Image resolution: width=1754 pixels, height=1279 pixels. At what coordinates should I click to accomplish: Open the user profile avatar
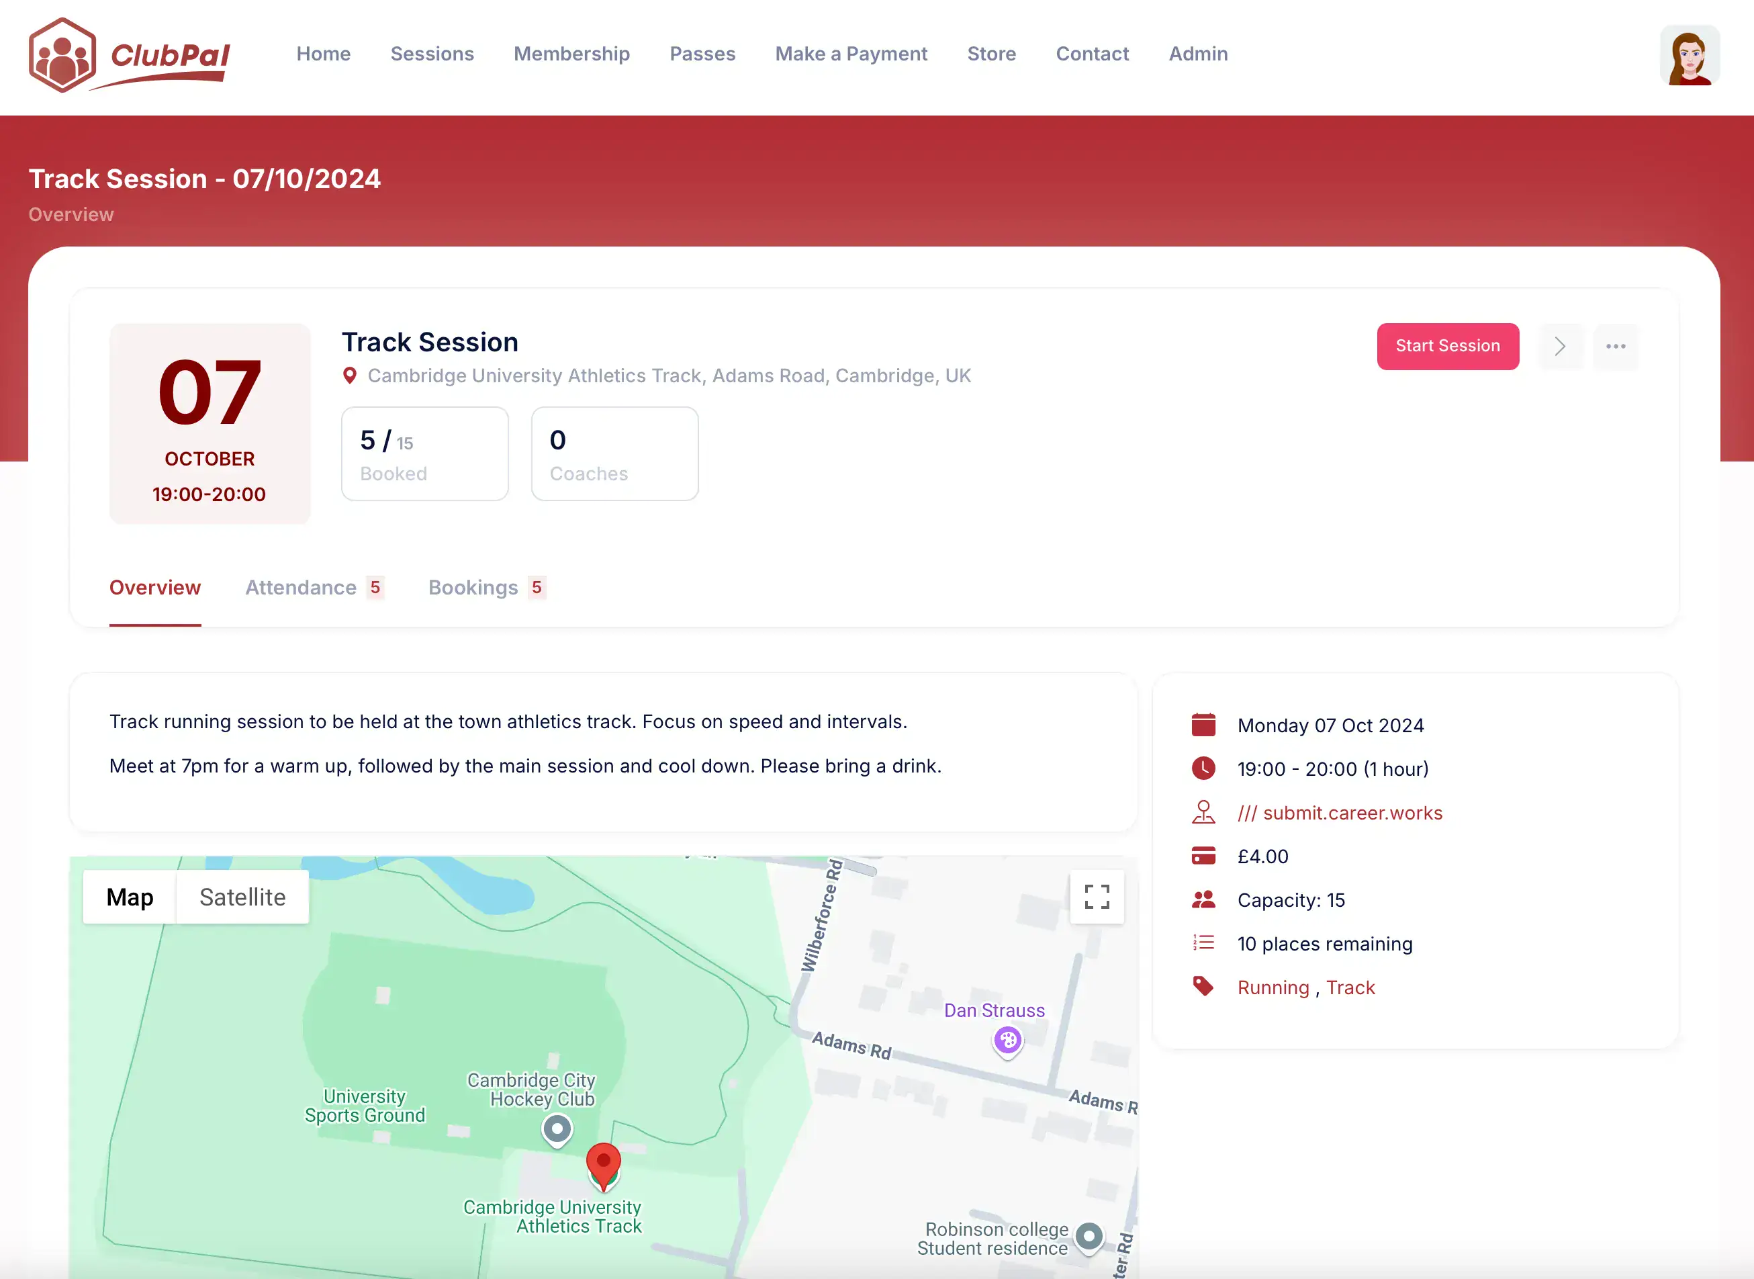1689,55
